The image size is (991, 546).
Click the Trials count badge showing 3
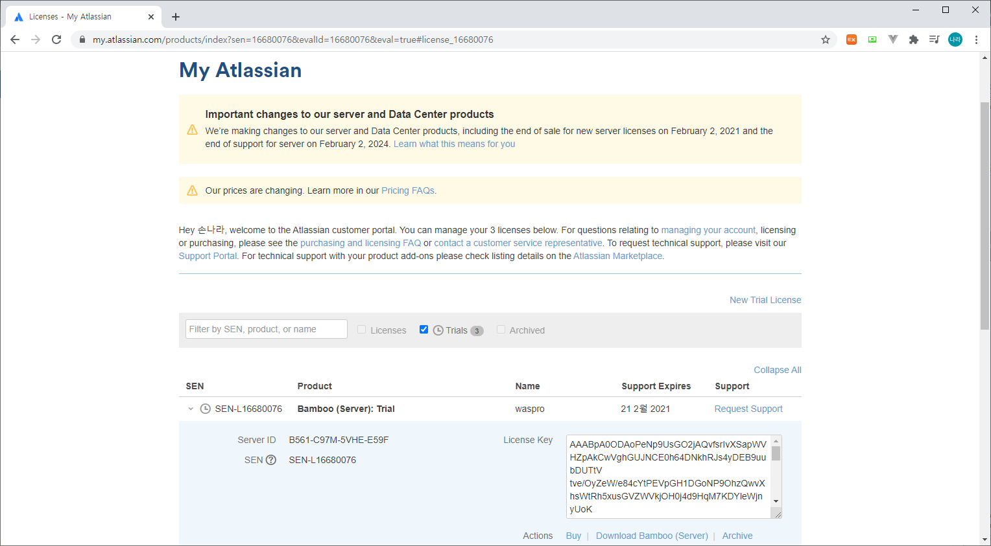point(477,330)
